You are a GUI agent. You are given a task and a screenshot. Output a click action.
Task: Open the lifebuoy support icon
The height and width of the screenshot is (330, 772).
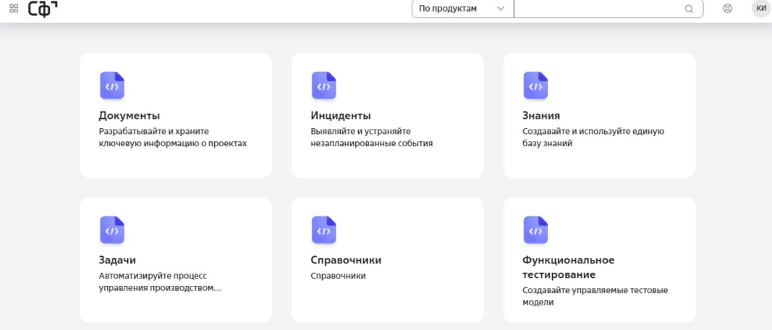coord(728,9)
